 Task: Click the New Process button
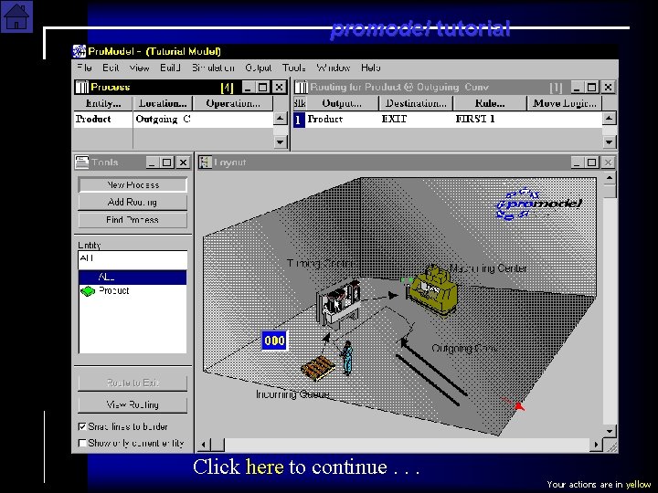pos(133,184)
